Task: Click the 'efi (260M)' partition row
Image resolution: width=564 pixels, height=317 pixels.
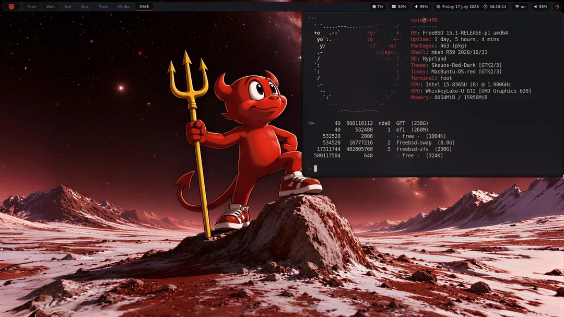Action: [x=381, y=130]
